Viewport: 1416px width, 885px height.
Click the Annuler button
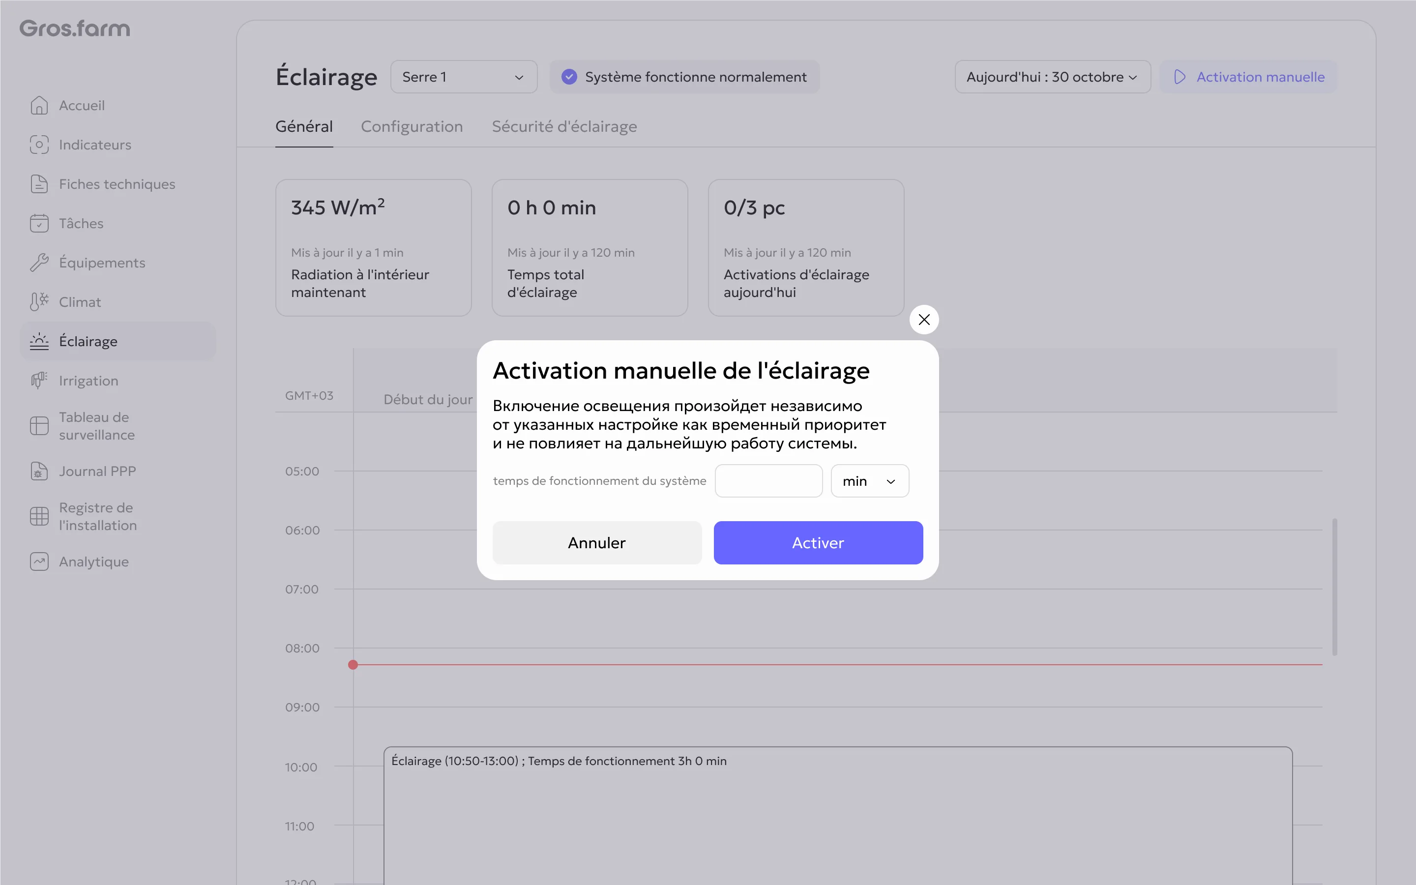click(x=597, y=543)
